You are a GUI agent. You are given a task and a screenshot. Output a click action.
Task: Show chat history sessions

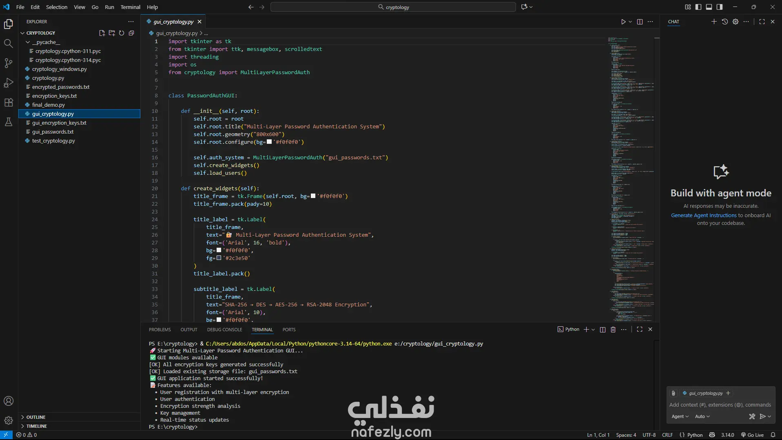725,22
